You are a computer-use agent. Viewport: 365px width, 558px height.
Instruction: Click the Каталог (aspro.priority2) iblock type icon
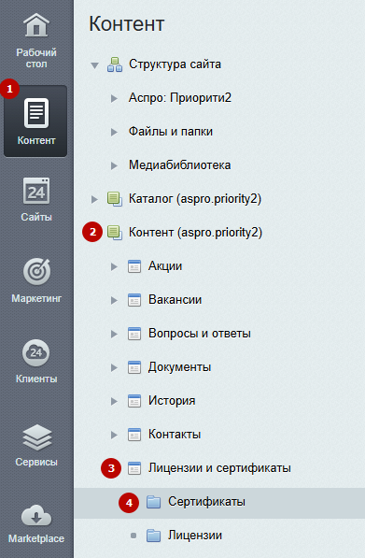115,199
